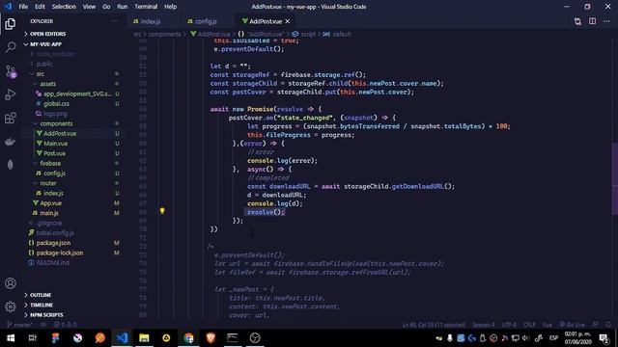618x347 pixels.
Task: Open Task View on the taskbar
Action: pos(33,338)
